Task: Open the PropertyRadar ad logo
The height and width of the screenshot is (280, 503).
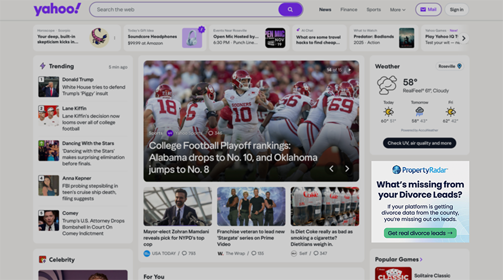Action: click(x=420, y=170)
